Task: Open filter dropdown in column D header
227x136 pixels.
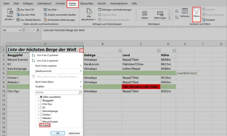Action: 174,50
